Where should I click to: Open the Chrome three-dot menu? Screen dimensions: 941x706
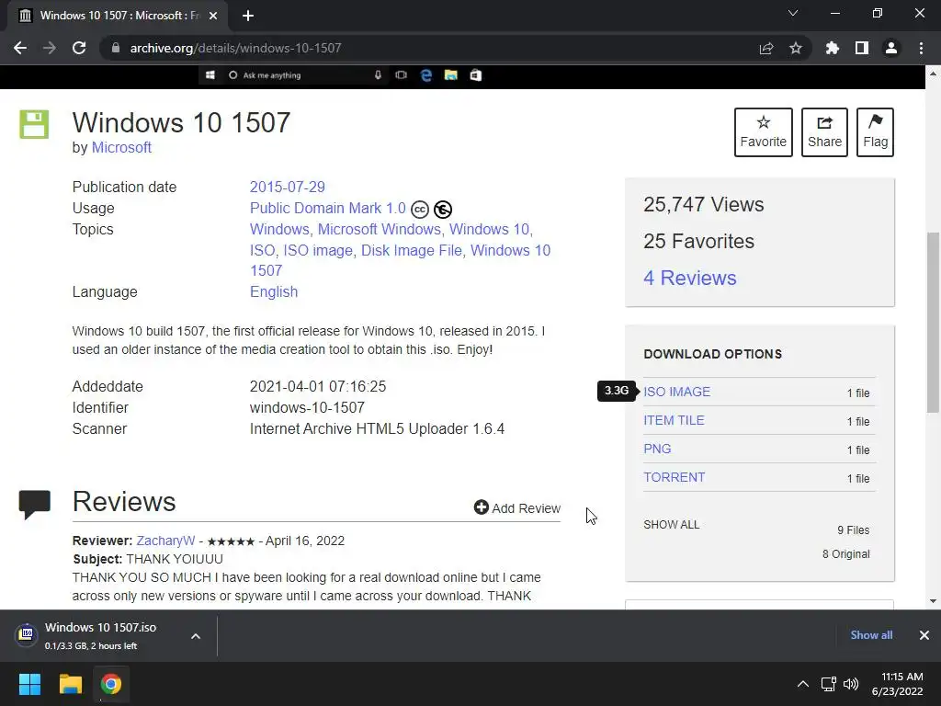[921, 48]
